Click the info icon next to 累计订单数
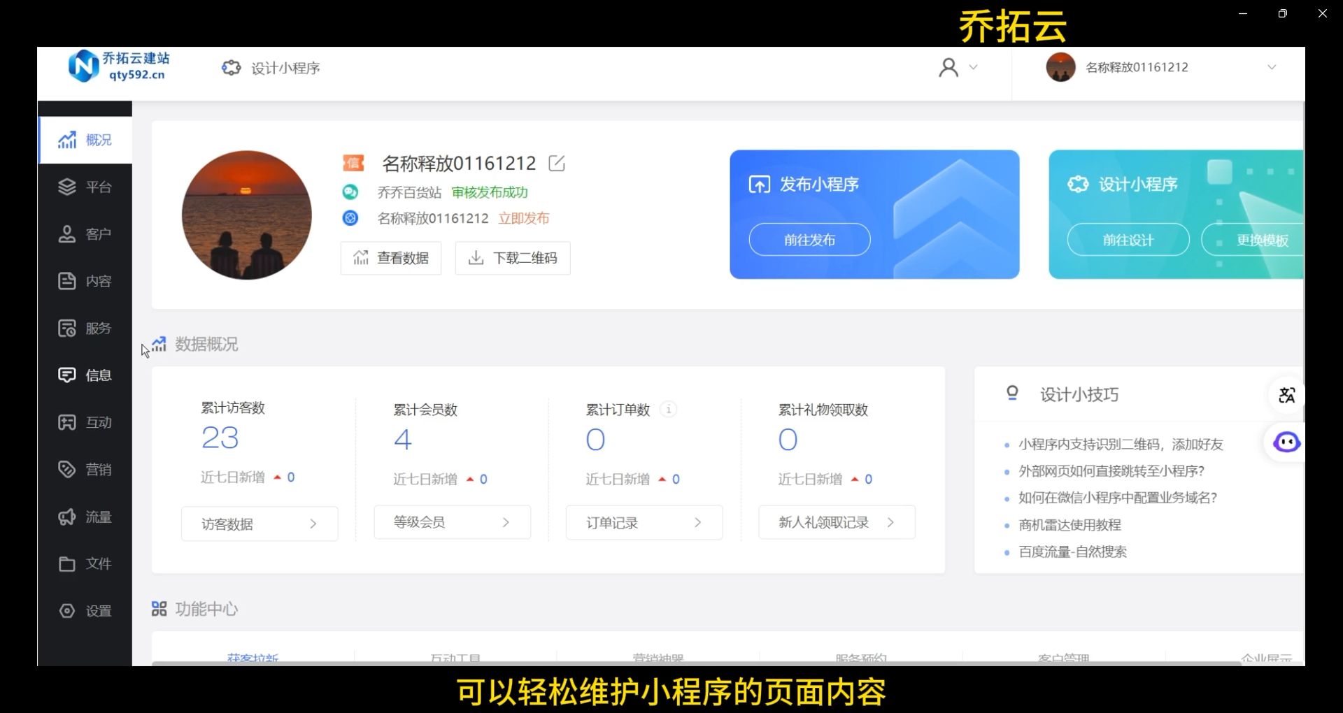Image resolution: width=1343 pixels, height=713 pixels. [x=669, y=410]
